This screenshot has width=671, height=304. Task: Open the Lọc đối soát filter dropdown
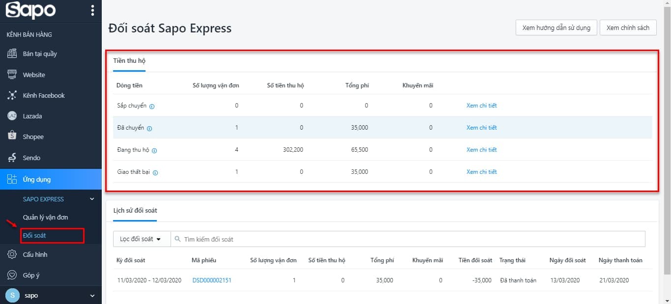(142, 239)
